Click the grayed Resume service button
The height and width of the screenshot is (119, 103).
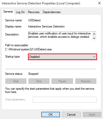86,81
